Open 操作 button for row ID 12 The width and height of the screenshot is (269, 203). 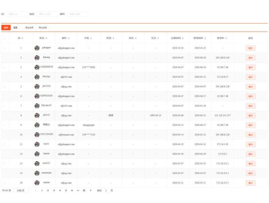tap(251, 154)
